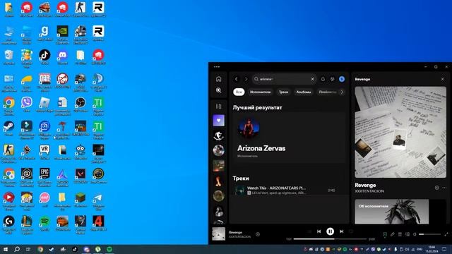Close the Revenge now-playing side panel
Image resolution: width=452 pixels, height=254 pixels.
tap(443, 79)
